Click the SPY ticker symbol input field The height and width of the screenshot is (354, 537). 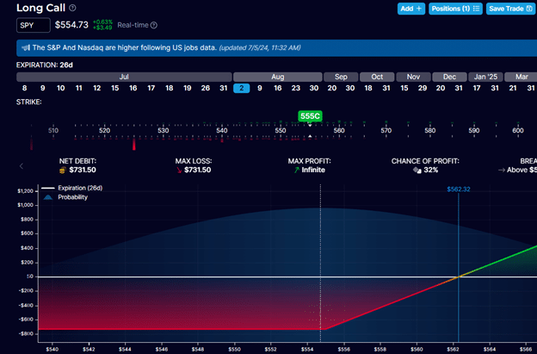click(x=33, y=26)
